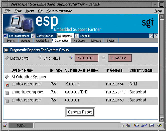Viewport: 166px width, 131px height.
Task: Click the SGM status text
Action: 133,84
